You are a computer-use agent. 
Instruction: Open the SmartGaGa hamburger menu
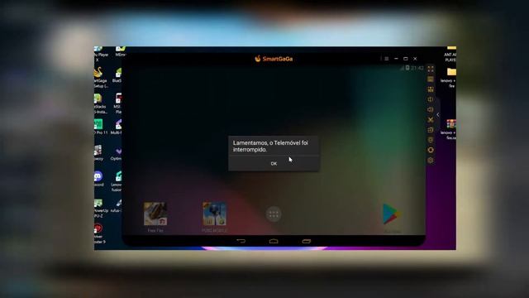coord(387,59)
